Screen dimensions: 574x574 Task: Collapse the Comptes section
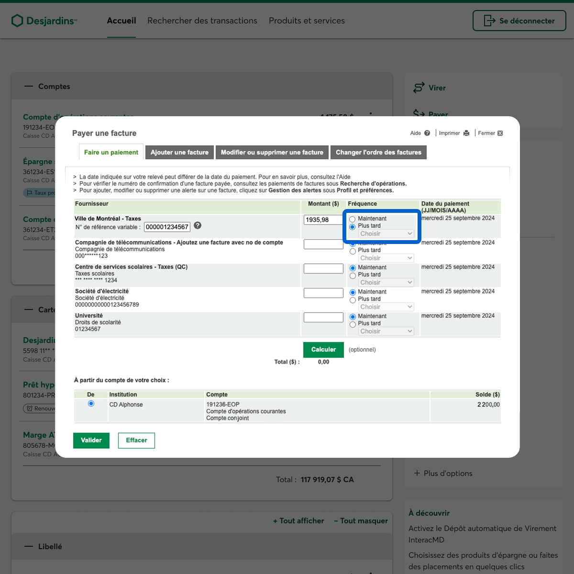pos(29,87)
